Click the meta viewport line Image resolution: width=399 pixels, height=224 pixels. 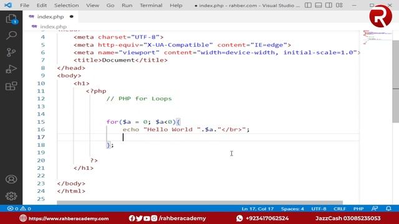(x=217, y=52)
